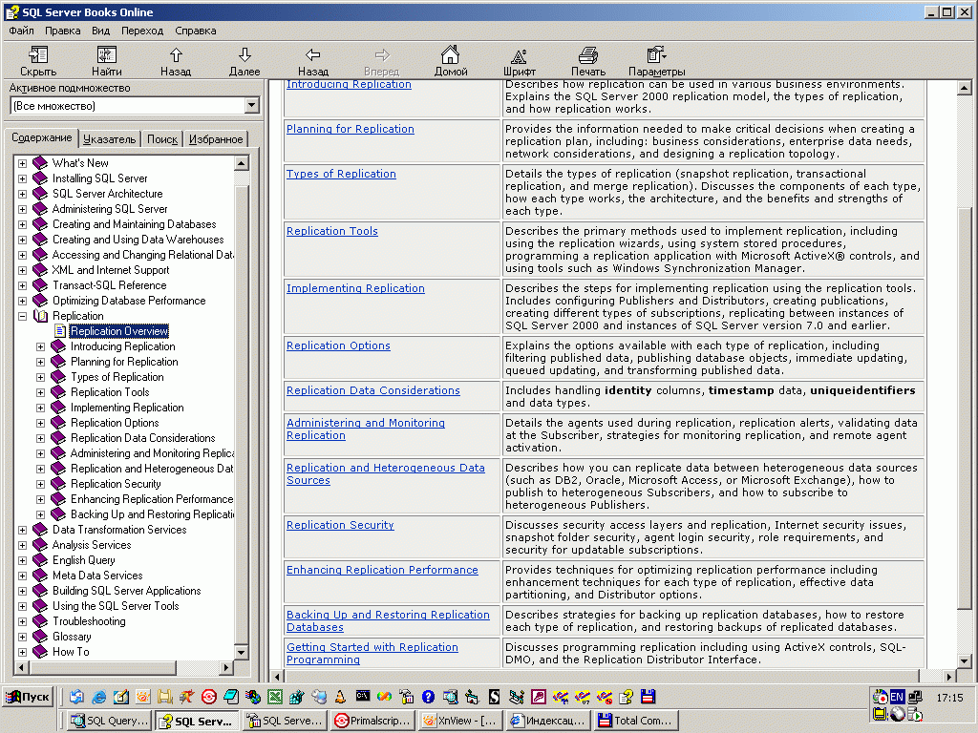Click the Пуск Start button
Screen dimensions: 978x733
coord(28,697)
